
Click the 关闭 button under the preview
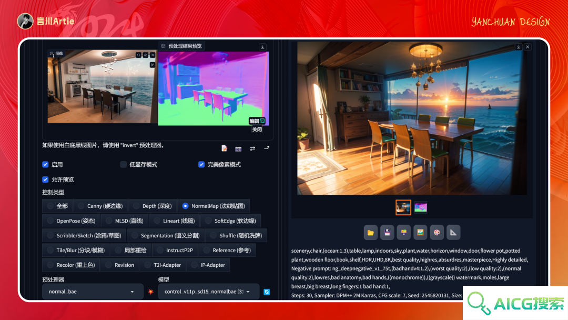pyautogui.click(x=257, y=129)
